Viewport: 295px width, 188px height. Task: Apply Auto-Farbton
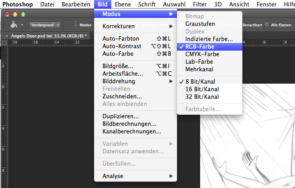pyautogui.click(x=136, y=39)
